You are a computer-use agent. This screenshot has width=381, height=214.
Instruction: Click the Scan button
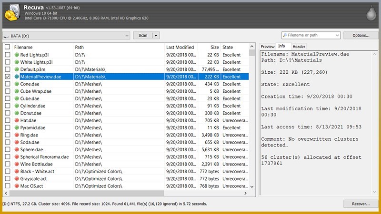tap(143, 35)
